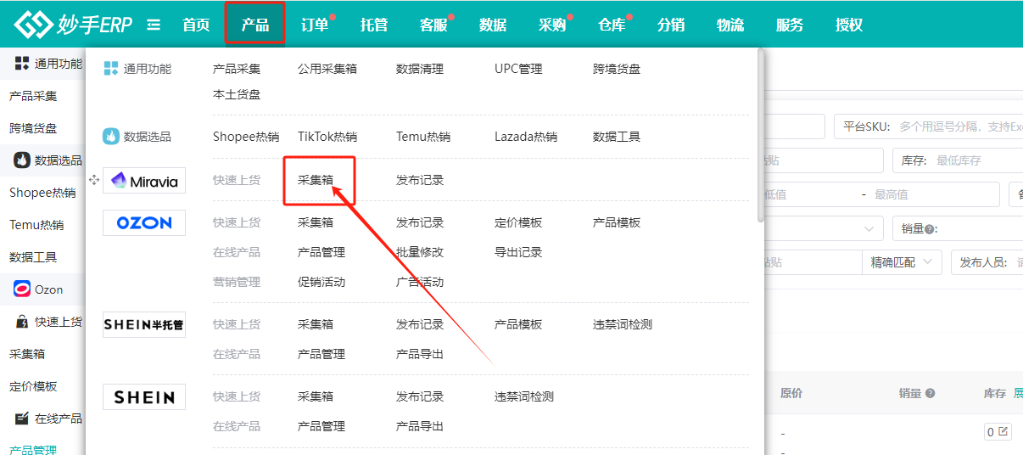Click the 在线产品 icon in sidebar
Screen dimensions: 1023x455
pos(22,418)
